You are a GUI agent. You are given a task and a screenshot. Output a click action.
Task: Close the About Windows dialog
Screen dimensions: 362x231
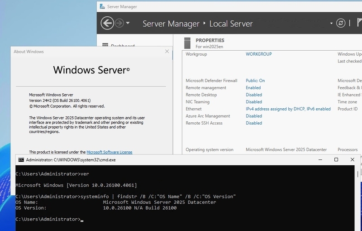167,51
